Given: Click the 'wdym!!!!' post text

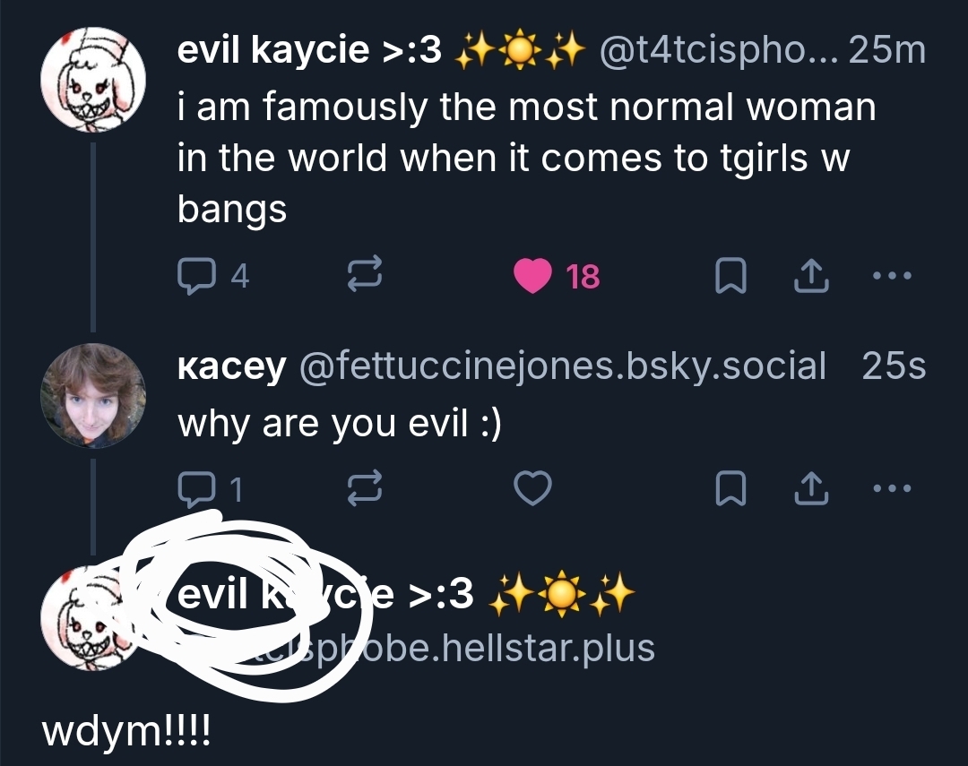Looking at the screenshot, I should pyautogui.click(x=125, y=732).
